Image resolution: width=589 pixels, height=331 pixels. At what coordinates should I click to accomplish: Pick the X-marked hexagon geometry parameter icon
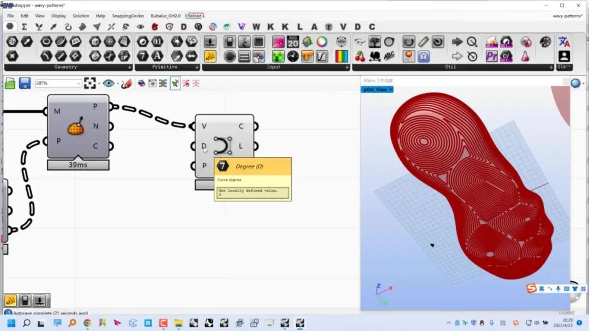pos(13,56)
